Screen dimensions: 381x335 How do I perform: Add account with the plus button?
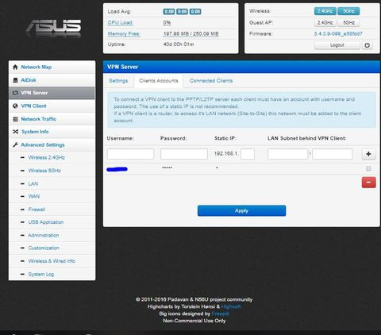(x=368, y=154)
